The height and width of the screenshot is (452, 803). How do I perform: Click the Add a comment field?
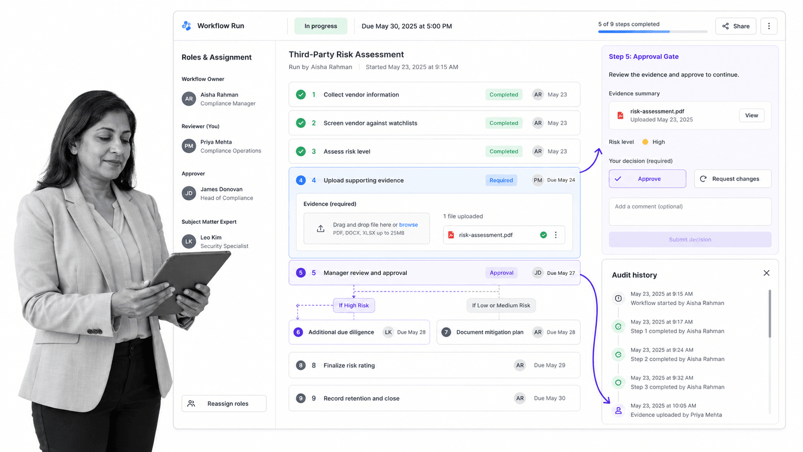pos(690,212)
